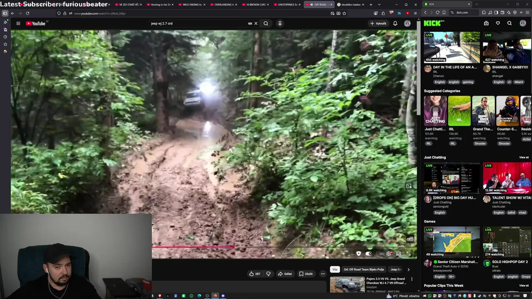Reload kick.com in the Kick window

(438, 12)
